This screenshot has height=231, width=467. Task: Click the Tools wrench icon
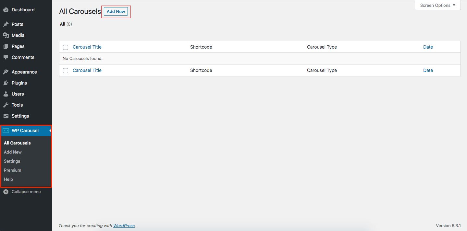coord(6,105)
